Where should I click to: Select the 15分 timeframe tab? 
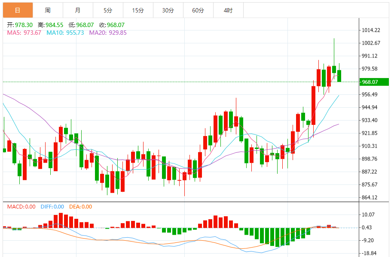[138, 10]
